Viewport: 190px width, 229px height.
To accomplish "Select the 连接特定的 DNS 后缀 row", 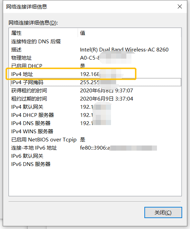I will [x=96, y=42].
